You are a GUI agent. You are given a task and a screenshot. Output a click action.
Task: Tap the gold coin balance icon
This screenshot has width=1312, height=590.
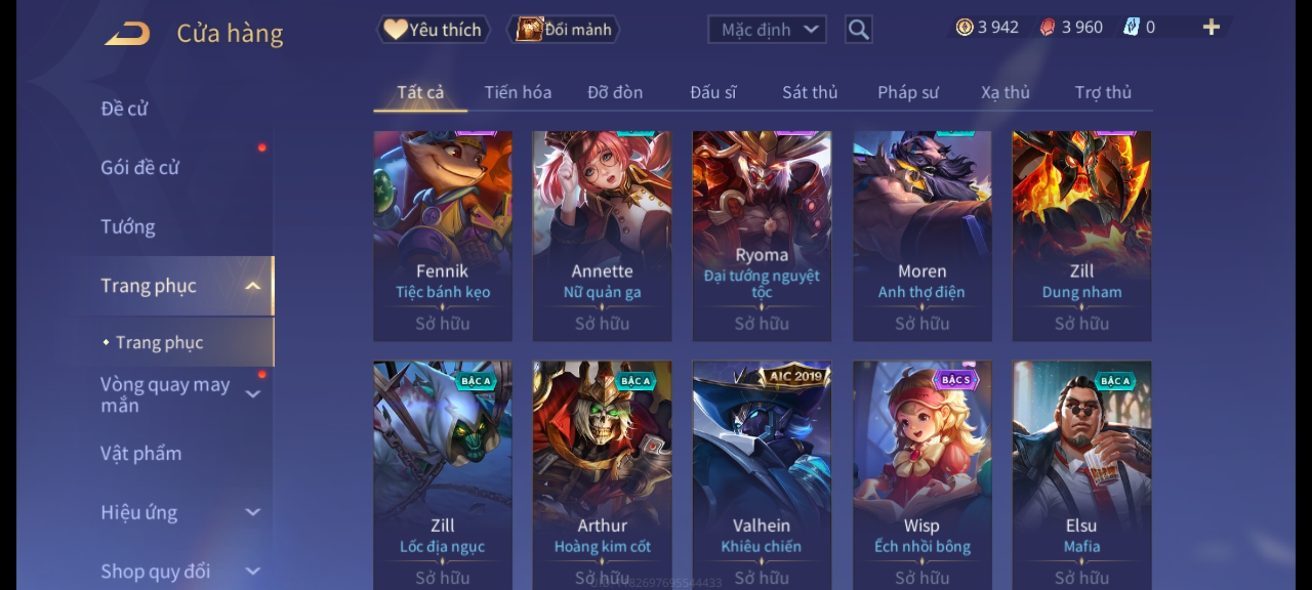964,27
